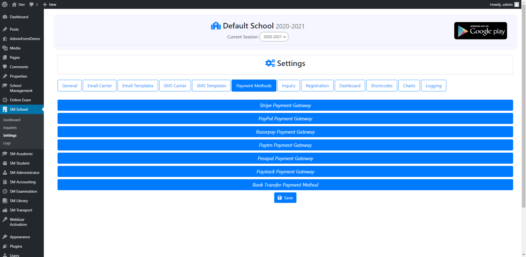Image resolution: width=526 pixels, height=257 pixels.
Task: Expand the Stripe Payment Gateway section
Action: [x=285, y=105]
